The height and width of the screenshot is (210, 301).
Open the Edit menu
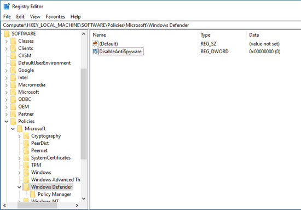[x=20, y=17]
